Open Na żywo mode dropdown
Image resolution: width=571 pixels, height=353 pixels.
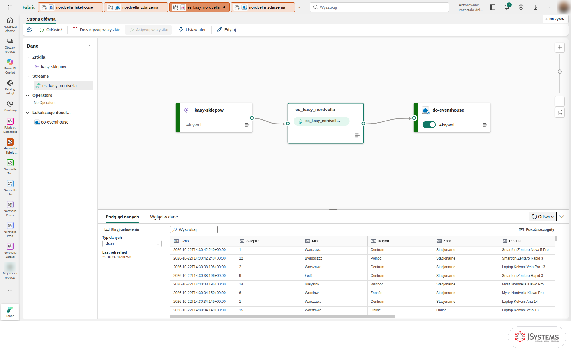coord(556,19)
